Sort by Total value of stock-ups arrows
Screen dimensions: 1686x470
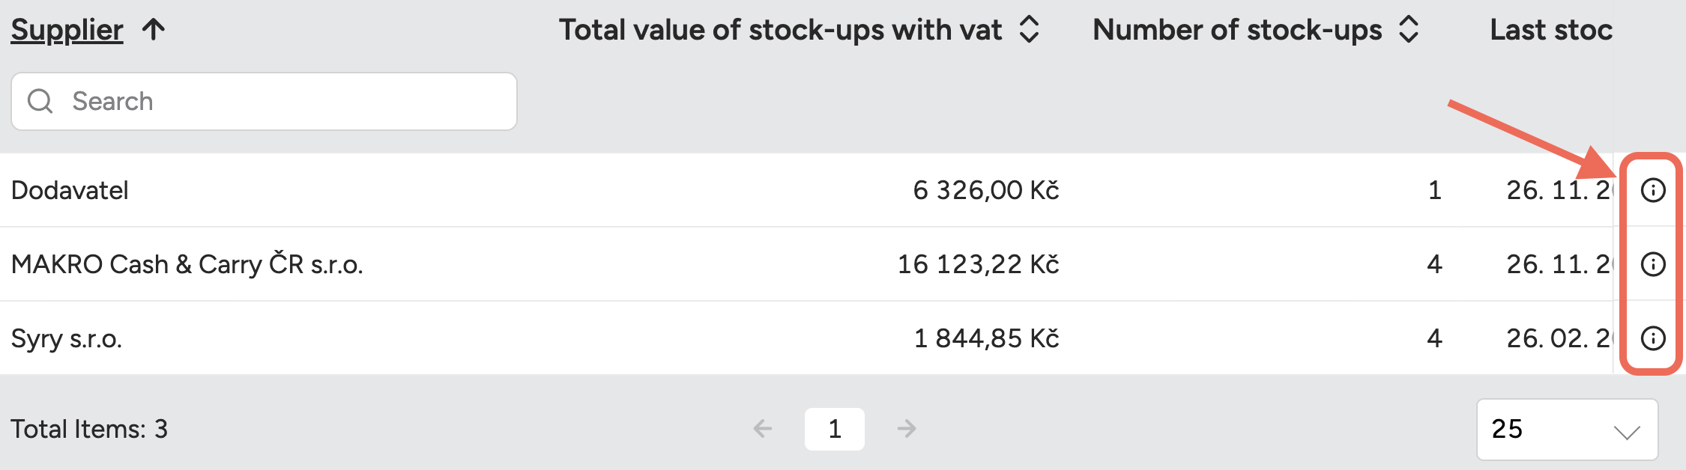point(1030,30)
